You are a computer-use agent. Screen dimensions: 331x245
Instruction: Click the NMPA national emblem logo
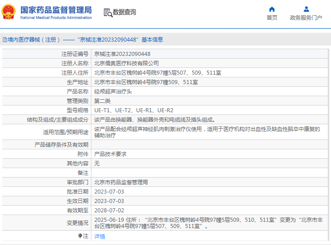(x=9, y=13)
